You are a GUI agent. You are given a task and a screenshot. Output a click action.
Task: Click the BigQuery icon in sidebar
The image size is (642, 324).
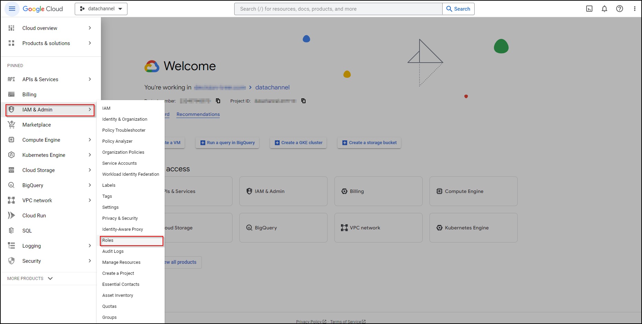pyautogui.click(x=11, y=185)
